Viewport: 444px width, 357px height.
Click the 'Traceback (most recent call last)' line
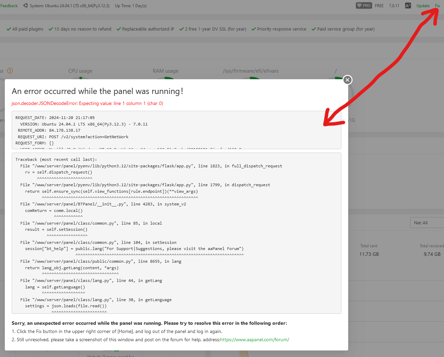click(x=56, y=159)
